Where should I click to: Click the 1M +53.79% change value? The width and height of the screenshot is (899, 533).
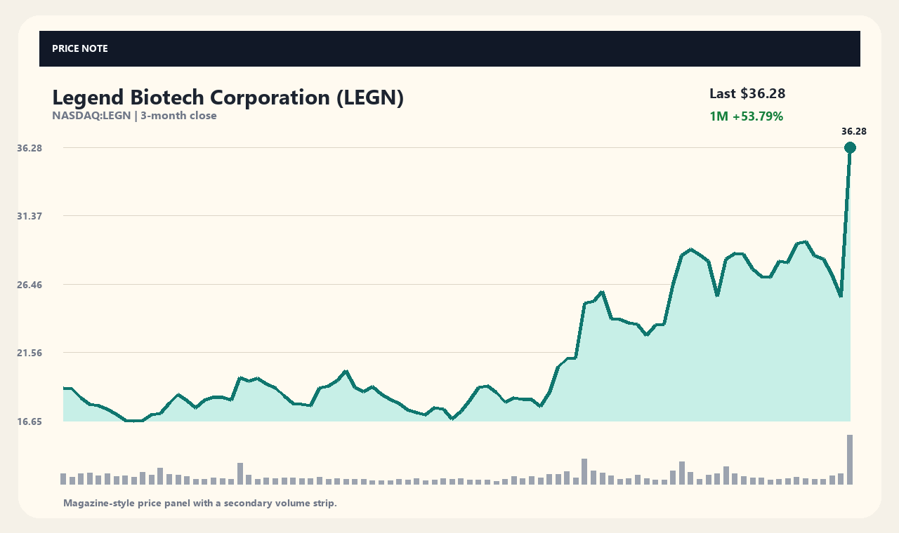pos(746,116)
